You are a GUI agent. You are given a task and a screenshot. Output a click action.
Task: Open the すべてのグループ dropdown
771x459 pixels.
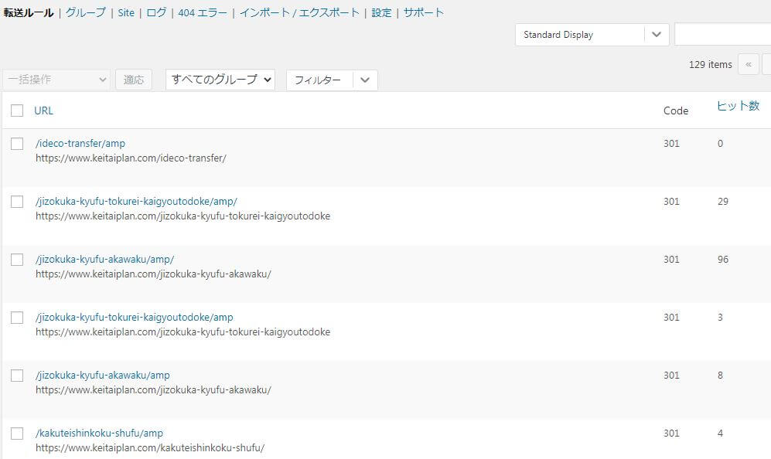[x=220, y=80]
